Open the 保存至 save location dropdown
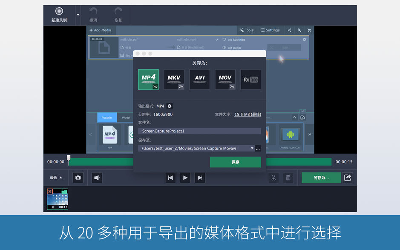This screenshot has height=250, width=400. click(251, 148)
